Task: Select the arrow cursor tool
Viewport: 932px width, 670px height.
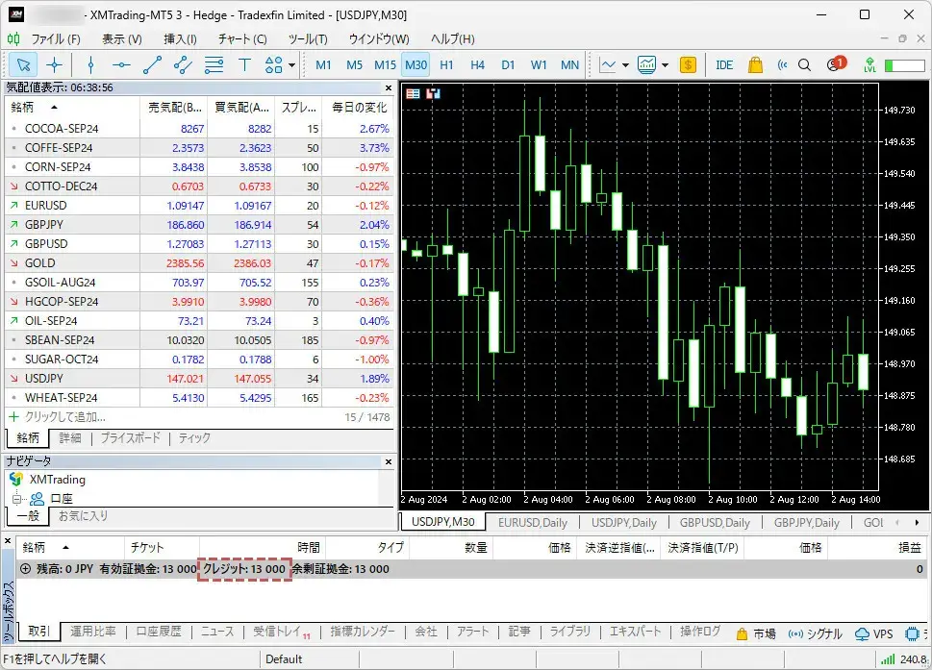Action: coord(23,64)
